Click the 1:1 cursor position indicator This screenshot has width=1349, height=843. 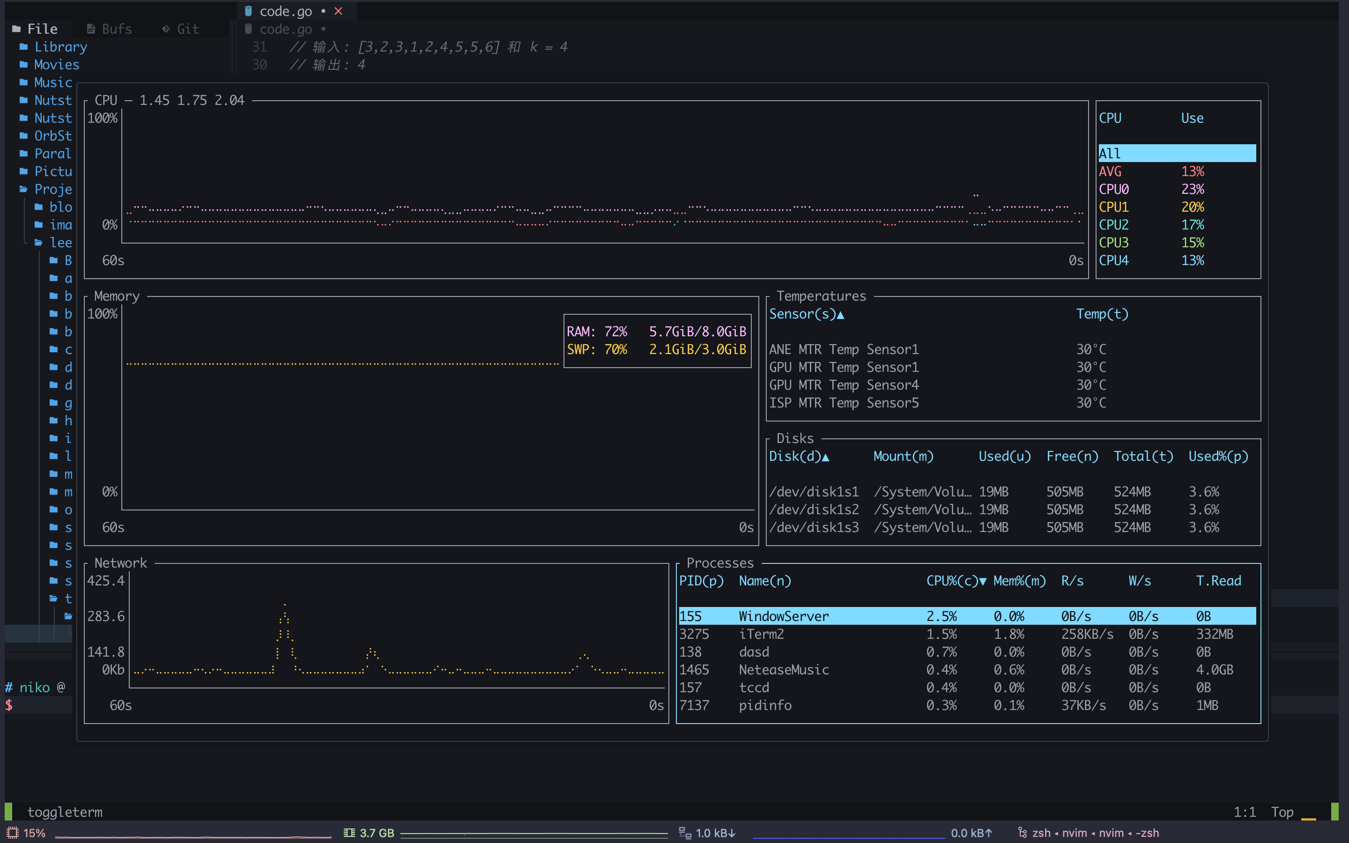click(x=1245, y=813)
